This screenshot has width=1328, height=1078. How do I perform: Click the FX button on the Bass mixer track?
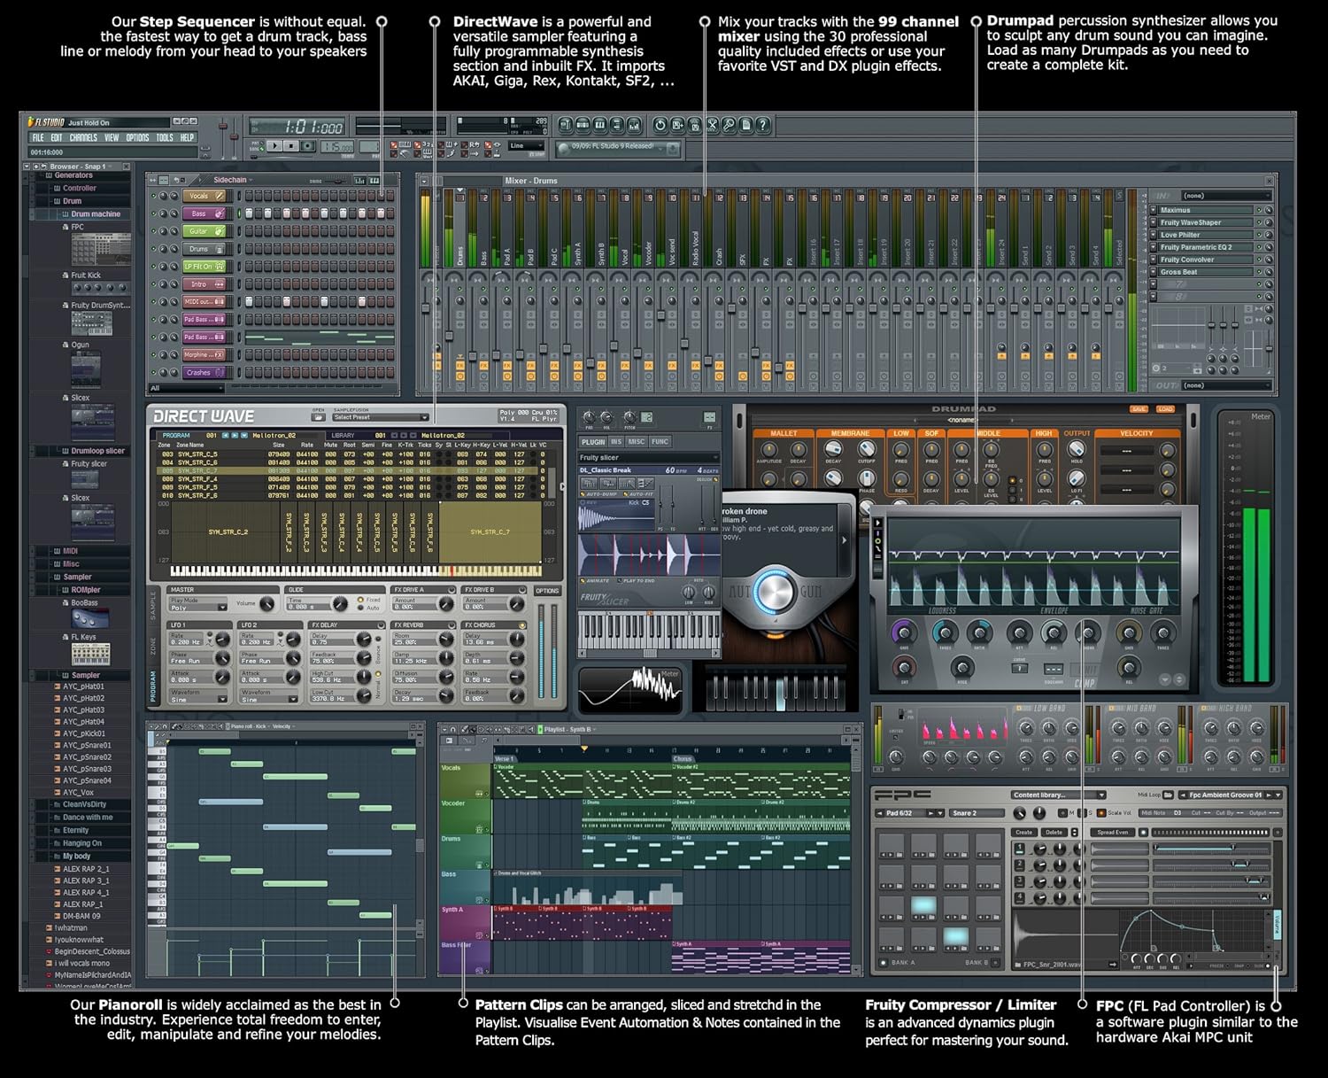[x=483, y=365]
